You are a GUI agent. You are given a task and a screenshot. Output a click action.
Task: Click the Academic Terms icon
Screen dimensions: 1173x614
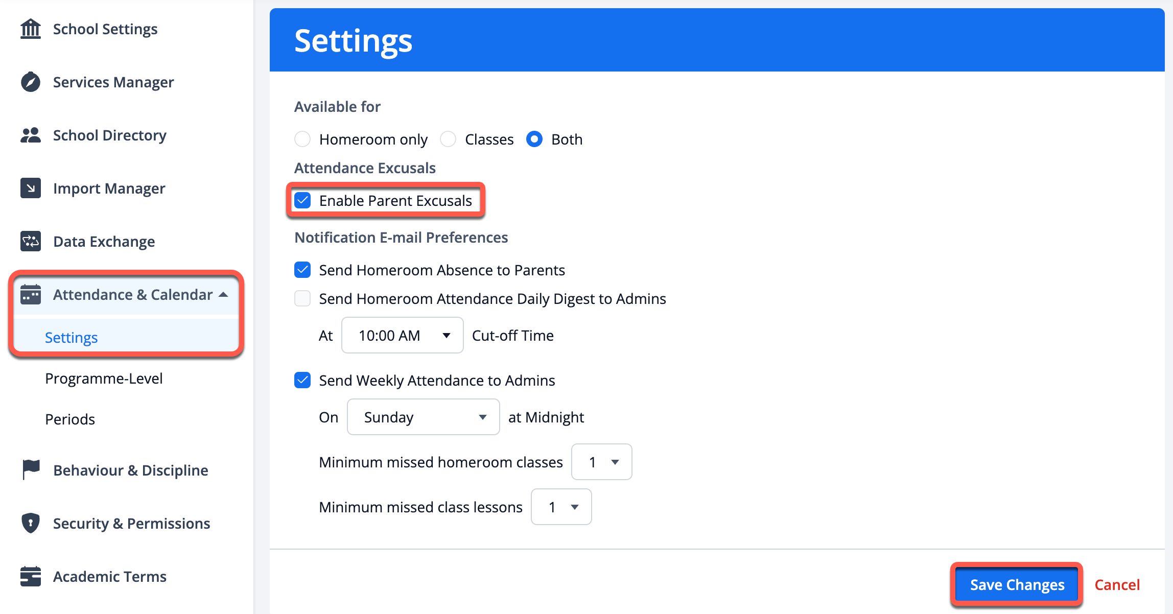tap(31, 576)
